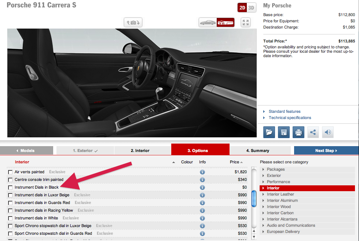Toggle sound with the speaker icon
The width and height of the screenshot is (359, 241).
click(x=327, y=132)
